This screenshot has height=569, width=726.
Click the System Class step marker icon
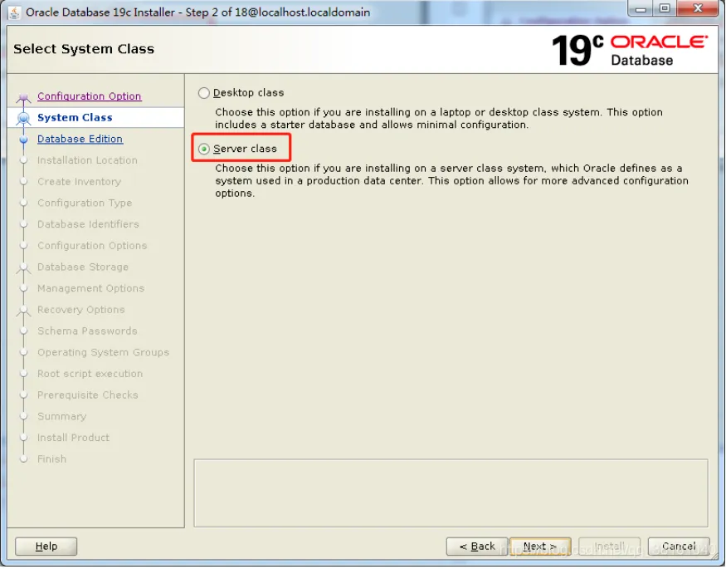pyautogui.click(x=23, y=118)
